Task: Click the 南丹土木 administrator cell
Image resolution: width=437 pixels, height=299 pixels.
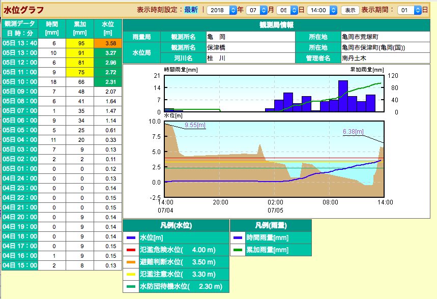Action: click(x=386, y=58)
